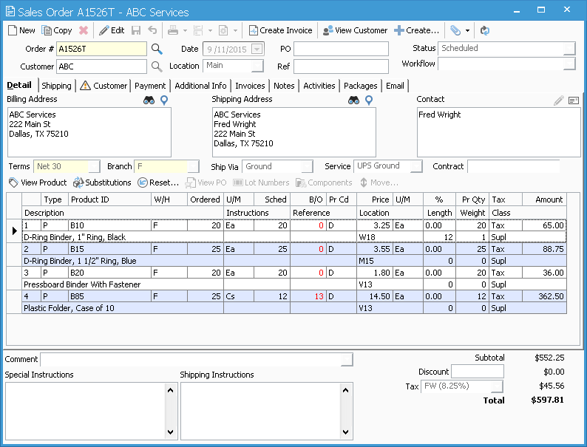
Task: Click the Contact card details icon
Action: 574,100
